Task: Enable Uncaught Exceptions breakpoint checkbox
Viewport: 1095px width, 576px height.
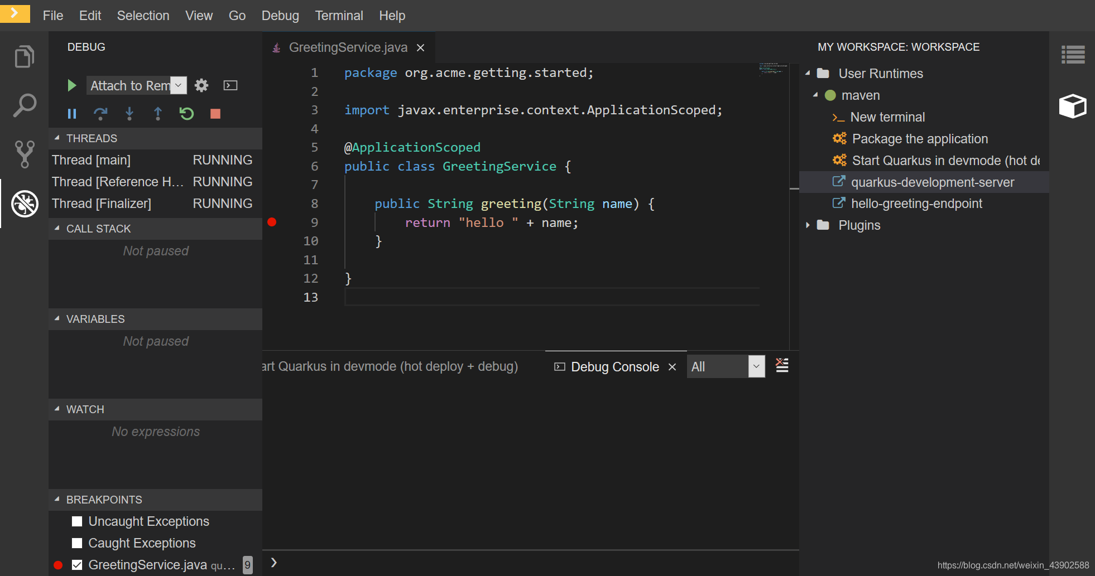Action: [x=77, y=521]
